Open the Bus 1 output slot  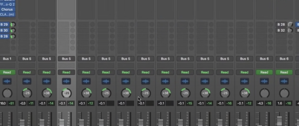coord(7,59)
